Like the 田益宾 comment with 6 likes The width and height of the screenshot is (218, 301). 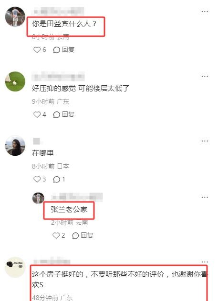[40, 50]
